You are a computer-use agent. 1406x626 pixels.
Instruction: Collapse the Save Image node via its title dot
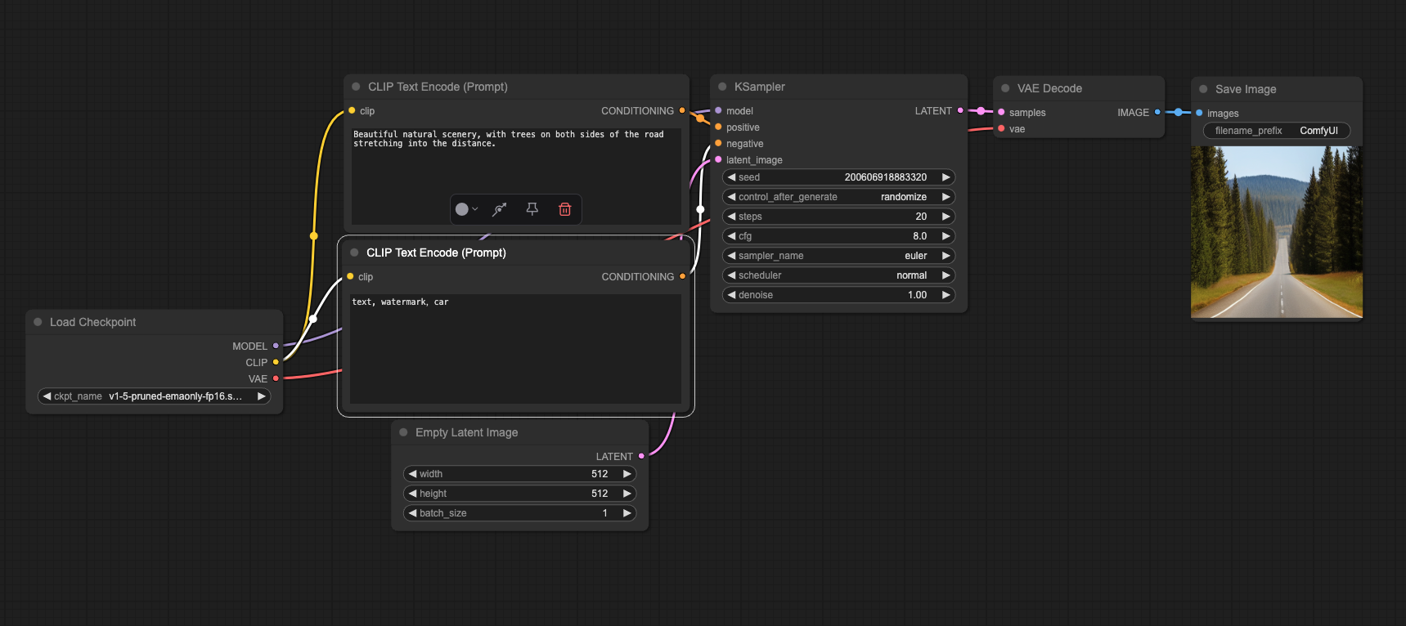[1203, 89]
